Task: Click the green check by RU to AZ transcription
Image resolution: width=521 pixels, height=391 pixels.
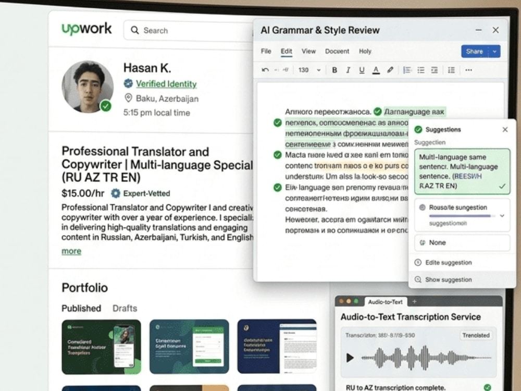Action: pyautogui.click(x=488, y=387)
